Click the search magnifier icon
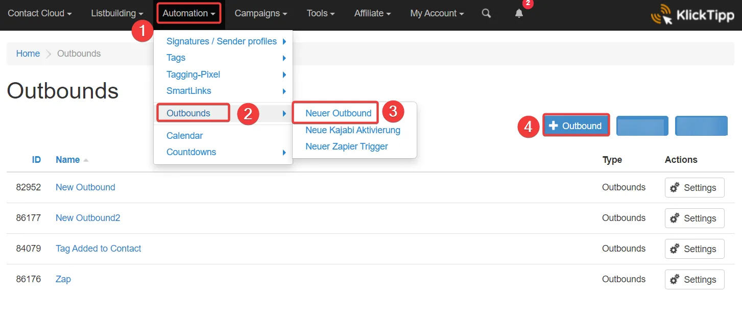Image resolution: width=742 pixels, height=320 pixels. [x=486, y=14]
